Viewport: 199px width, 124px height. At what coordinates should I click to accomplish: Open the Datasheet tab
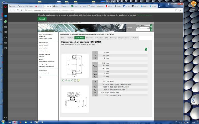pos(135,38)
